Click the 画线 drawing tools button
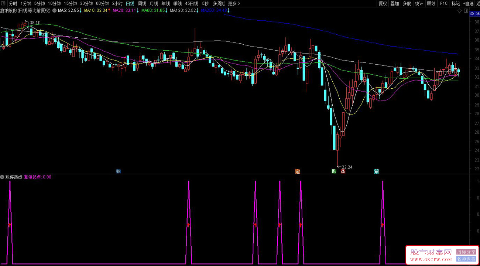Image resolution: width=480 pixels, height=266 pixels. (x=431, y=4)
